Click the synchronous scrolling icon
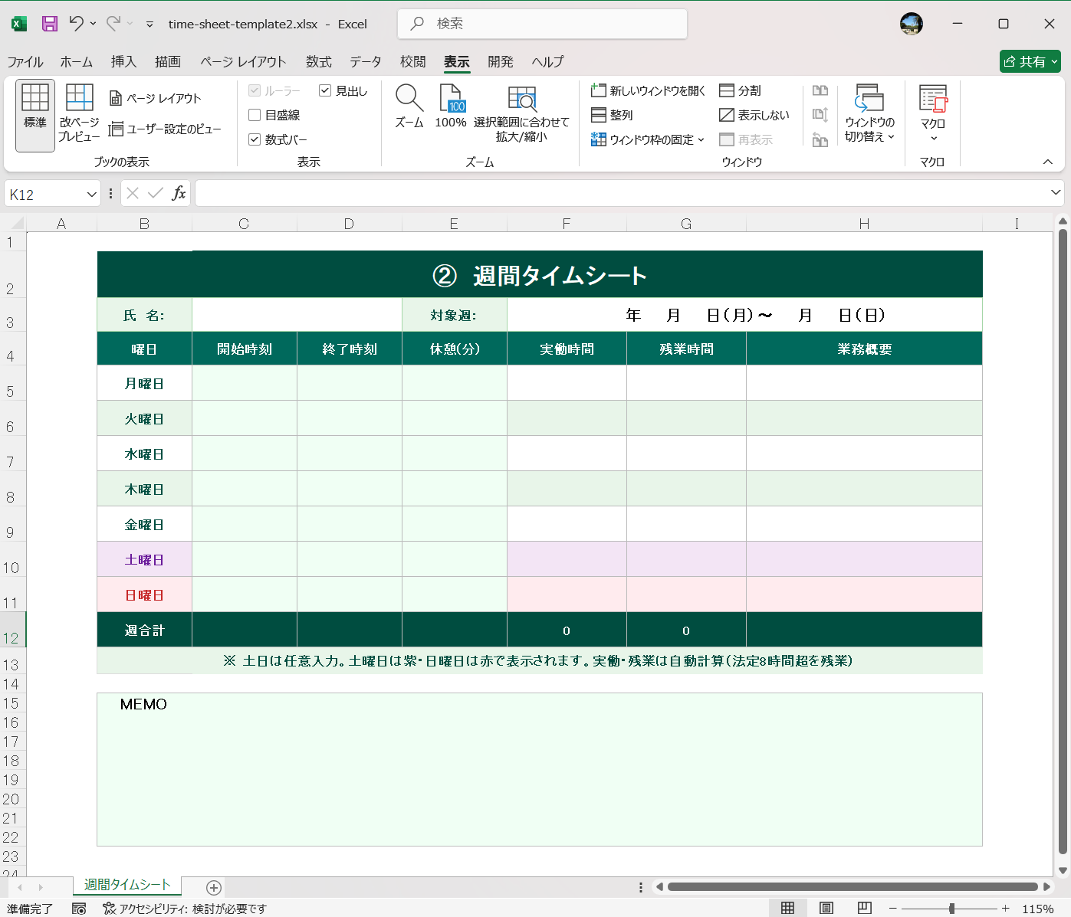Viewport: 1071px width, 917px height. point(820,115)
